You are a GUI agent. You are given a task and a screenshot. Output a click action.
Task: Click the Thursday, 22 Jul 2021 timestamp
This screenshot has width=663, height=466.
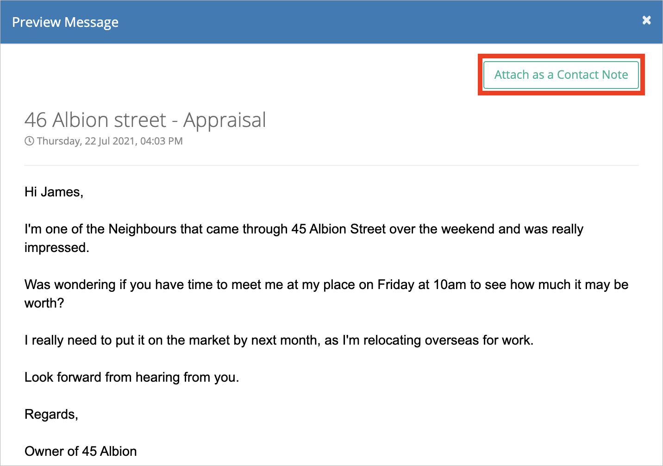coord(110,141)
